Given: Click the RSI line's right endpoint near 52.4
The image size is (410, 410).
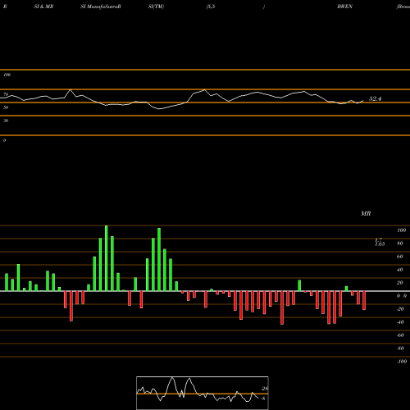Looking at the screenshot, I should (363, 101).
